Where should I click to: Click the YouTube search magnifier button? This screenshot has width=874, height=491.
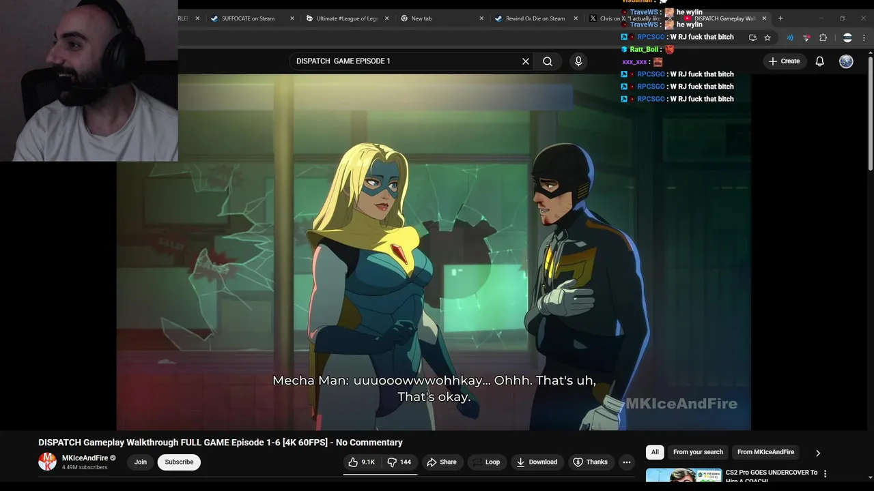pos(548,61)
